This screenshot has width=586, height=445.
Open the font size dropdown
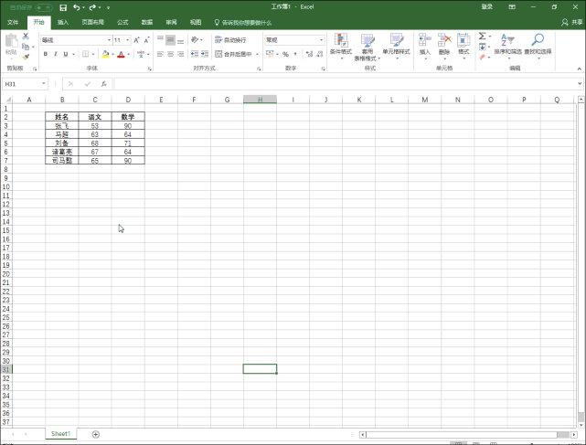coord(128,40)
